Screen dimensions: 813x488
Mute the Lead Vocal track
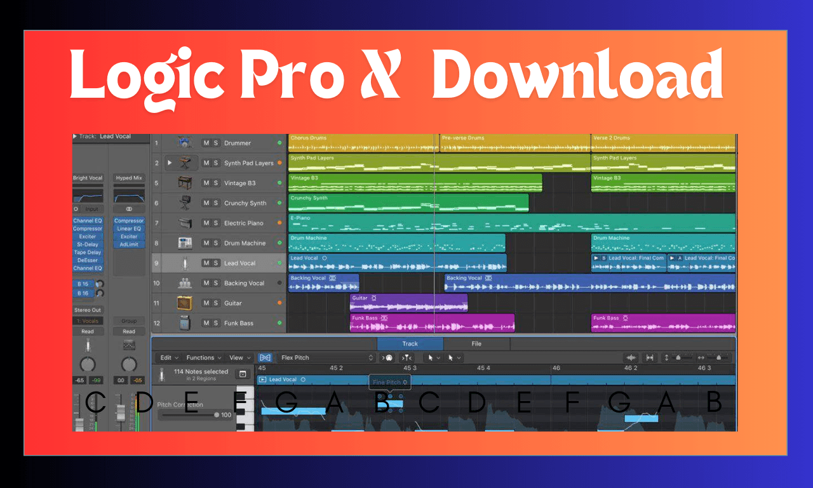click(x=206, y=263)
